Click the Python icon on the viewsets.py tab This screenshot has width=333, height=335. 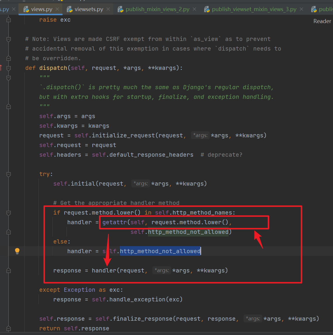point(70,9)
